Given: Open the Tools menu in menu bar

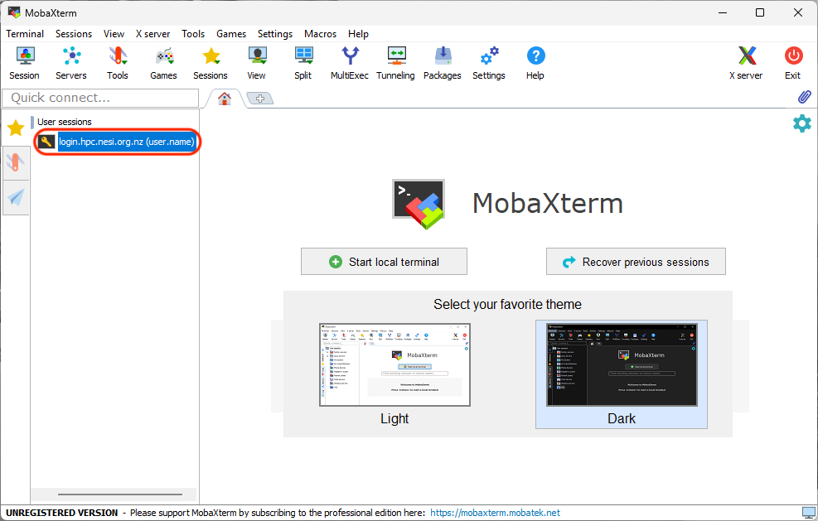Looking at the screenshot, I should 193,34.
